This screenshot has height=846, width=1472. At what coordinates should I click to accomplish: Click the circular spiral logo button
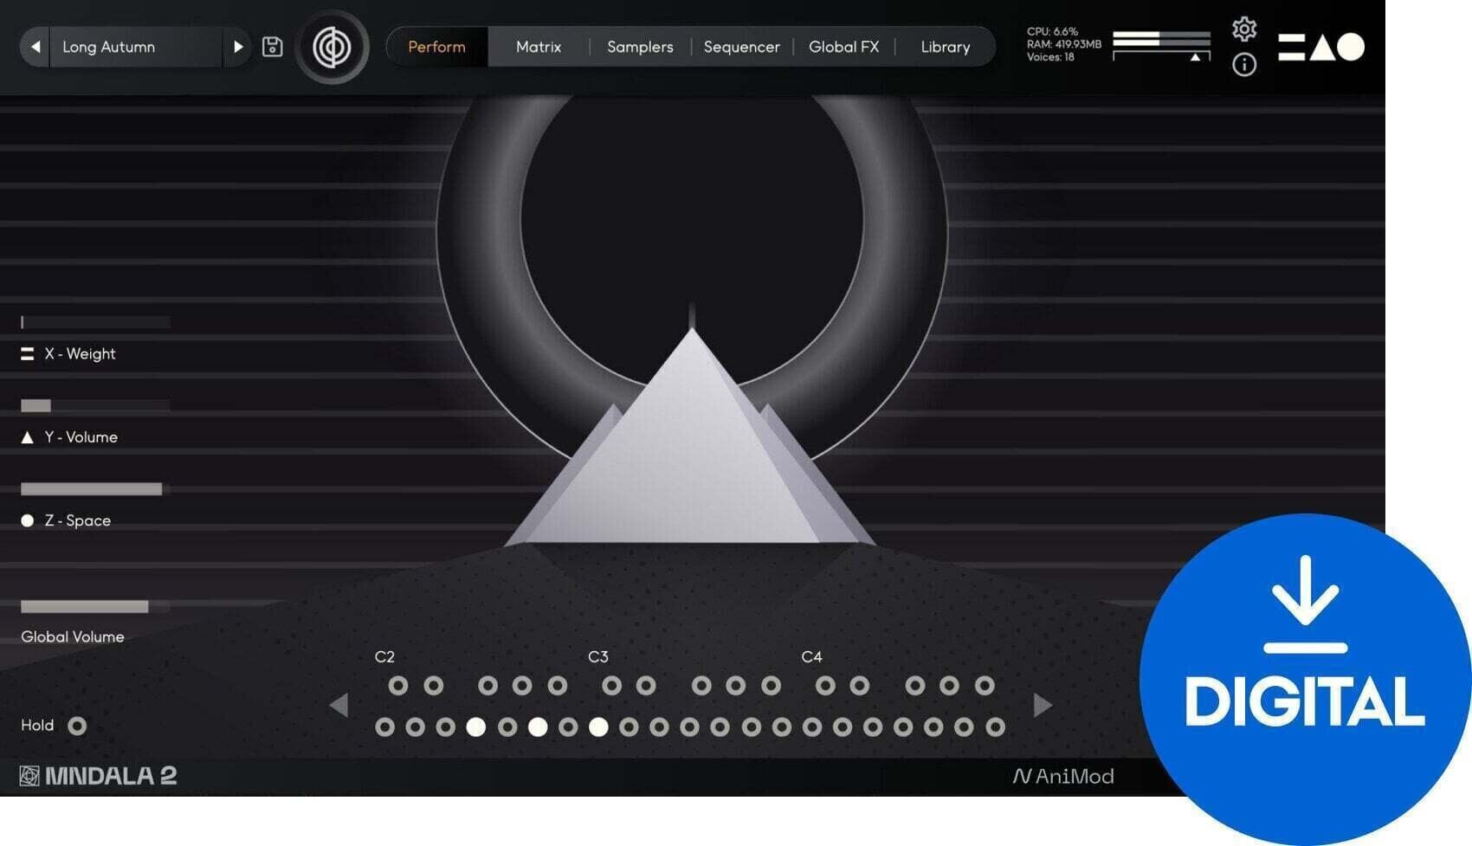pos(332,47)
